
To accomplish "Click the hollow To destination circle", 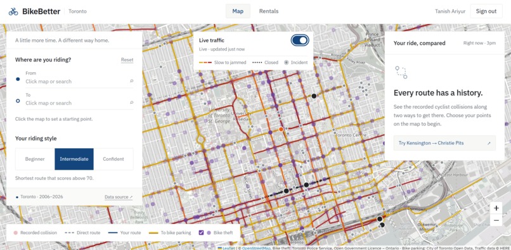I will [18, 101].
